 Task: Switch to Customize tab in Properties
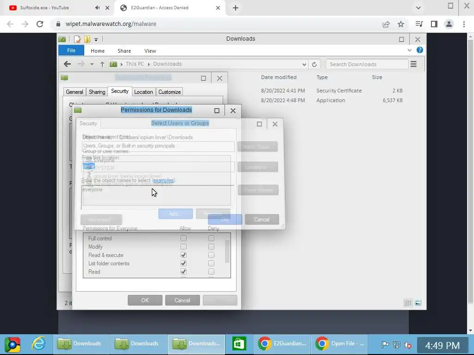169,92
